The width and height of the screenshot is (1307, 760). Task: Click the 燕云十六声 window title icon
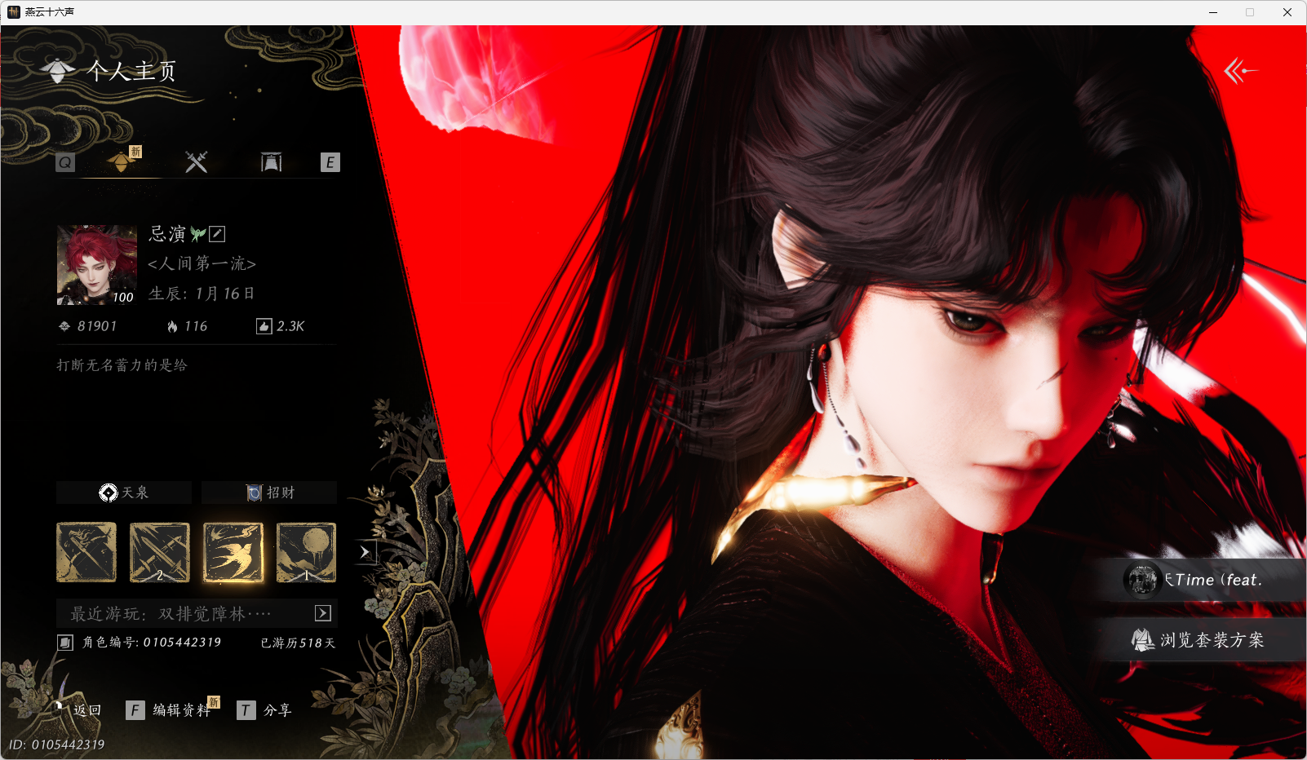point(13,12)
